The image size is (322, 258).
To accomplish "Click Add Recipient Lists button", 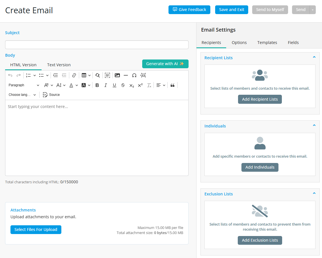I will pos(260,99).
